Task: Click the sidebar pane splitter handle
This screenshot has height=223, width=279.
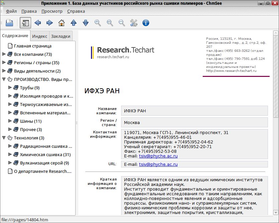Action: 77,123
